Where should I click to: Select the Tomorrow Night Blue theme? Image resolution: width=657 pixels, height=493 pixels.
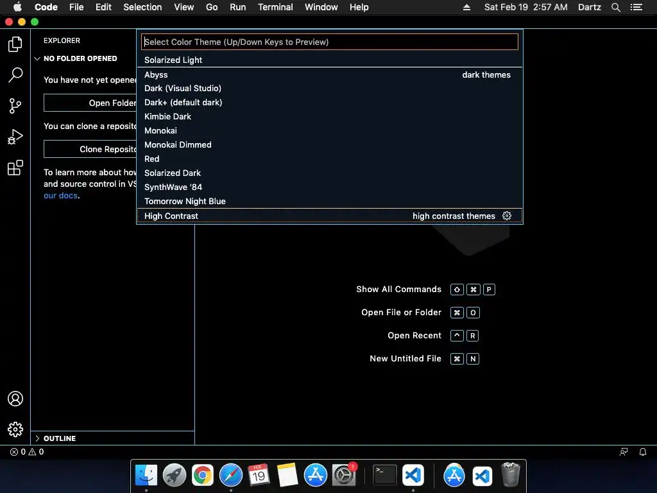pyautogui.click(x=329, y=201)
